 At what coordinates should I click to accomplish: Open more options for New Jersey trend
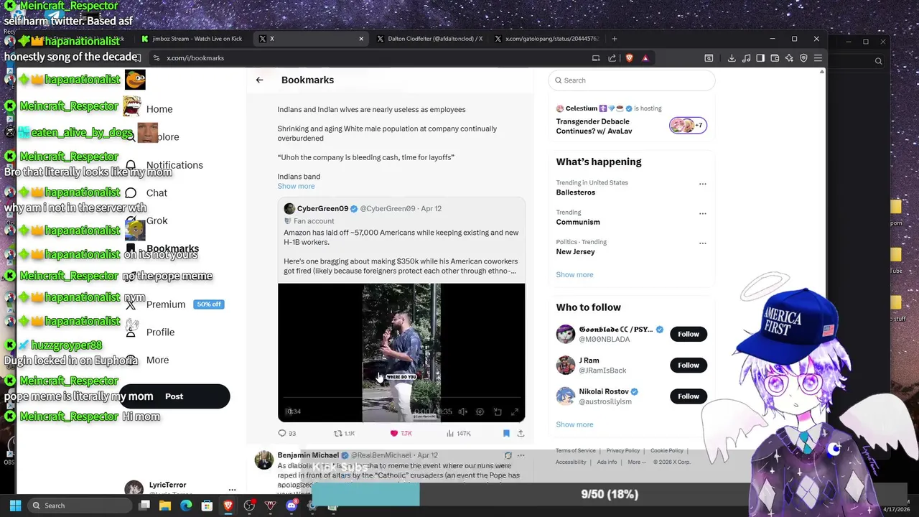click(x=702, y=243)
